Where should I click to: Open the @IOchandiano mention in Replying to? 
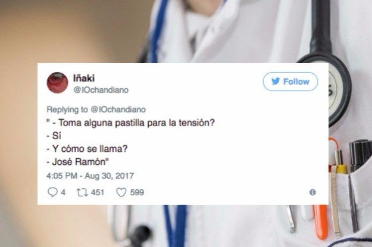(118, 110)
